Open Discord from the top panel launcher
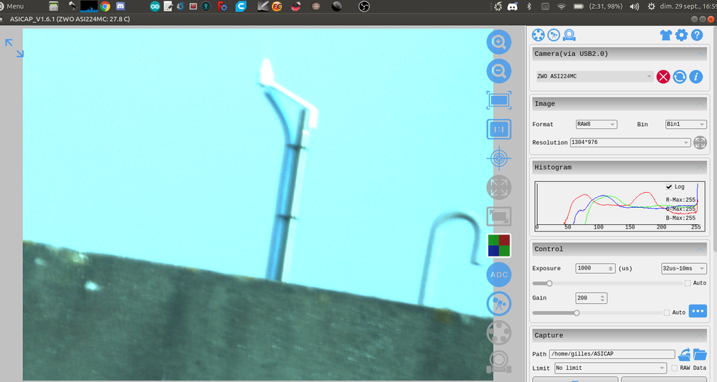Image resolution: width=717 pixels, height=382 pixels. coord(120,6)
